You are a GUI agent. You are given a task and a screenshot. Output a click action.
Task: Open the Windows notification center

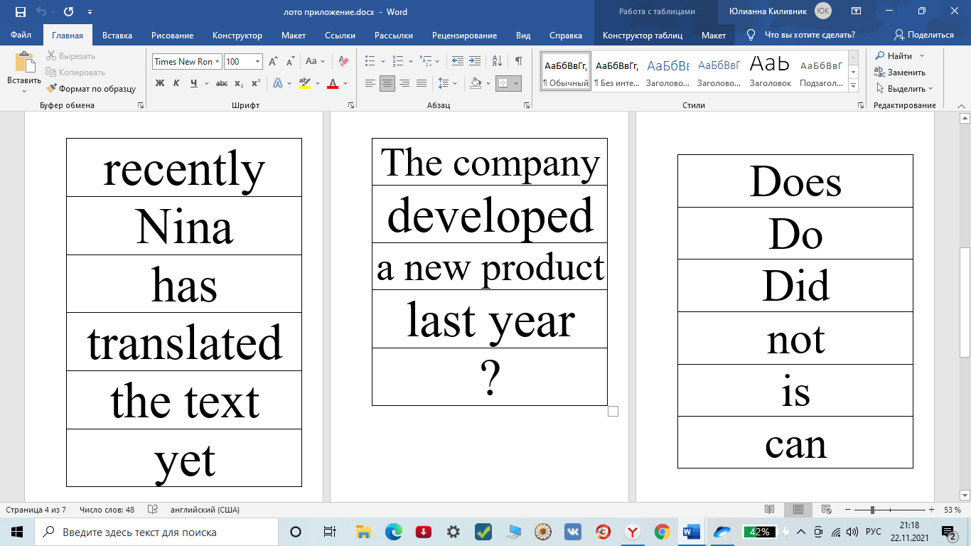pos(948,532)
